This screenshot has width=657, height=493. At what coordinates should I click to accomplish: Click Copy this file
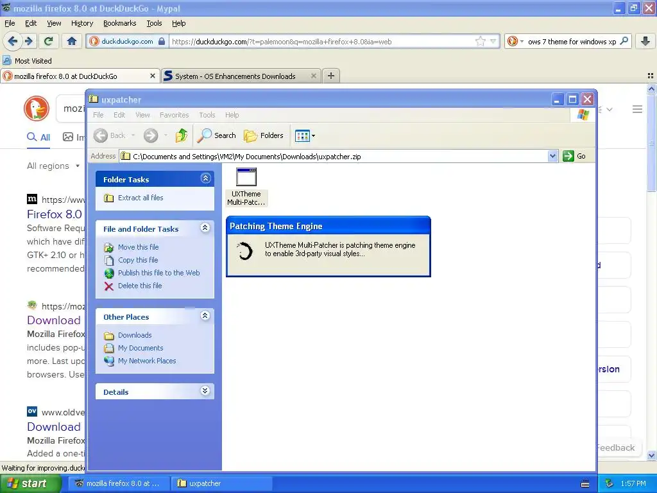click(138, 260)
